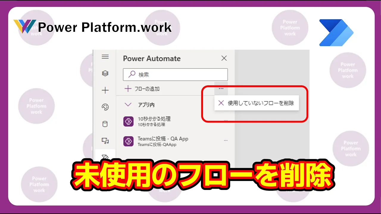Viewport: 381px width, 214px height.
Task: Open the Tree view layers icon
Action: 105,73
